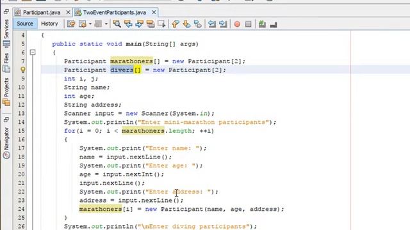The image size is (410, 230).
Task: Jump to Next Bookmark icon
Action: pyautogui.click(x=186, y=24)
